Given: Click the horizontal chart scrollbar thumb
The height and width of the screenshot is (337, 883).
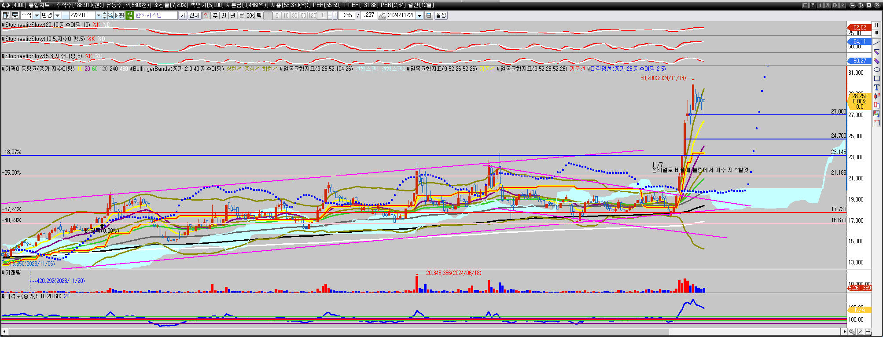Looking at the screenshot, I should click(755, 331).
